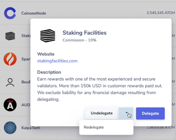Click the Commission - 10% text
Viewport: 176px width, 140px height.
tap(79, 40)
